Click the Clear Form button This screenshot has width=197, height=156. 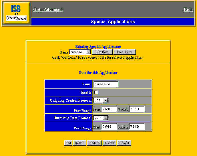124,52
